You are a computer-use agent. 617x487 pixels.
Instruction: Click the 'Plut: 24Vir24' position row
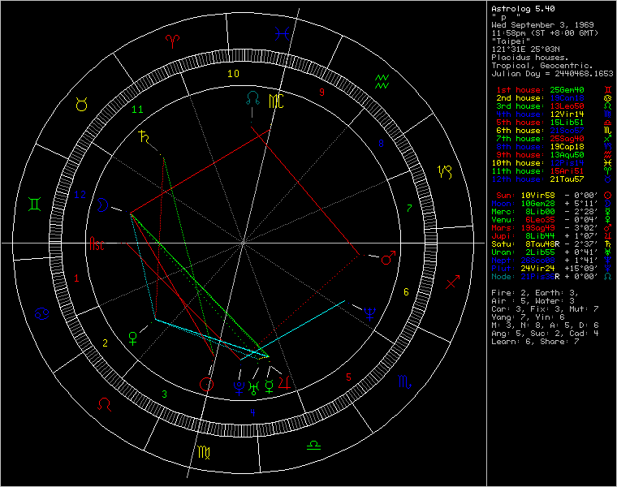(x=551, y=269)
